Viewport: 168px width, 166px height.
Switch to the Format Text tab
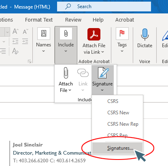pyautogui.click(x=39, y=20)
